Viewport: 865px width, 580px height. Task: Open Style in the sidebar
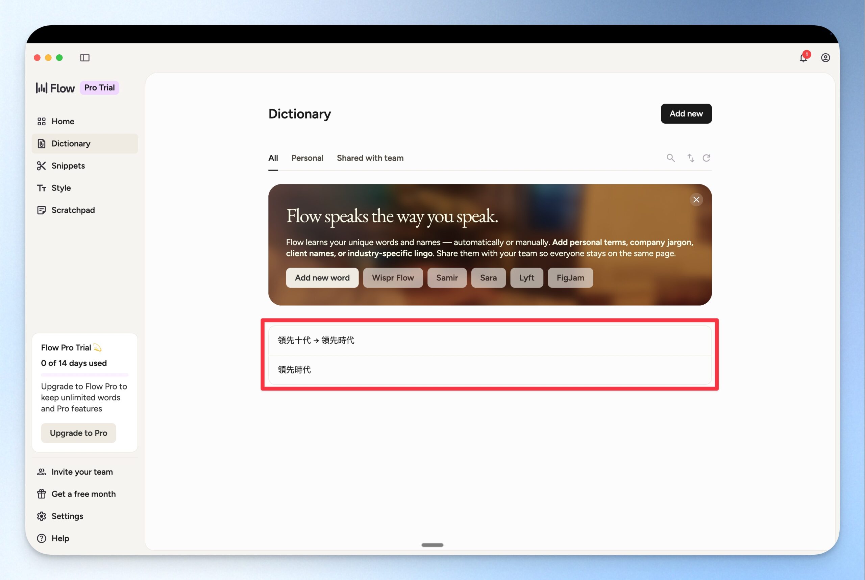point(85,188)
